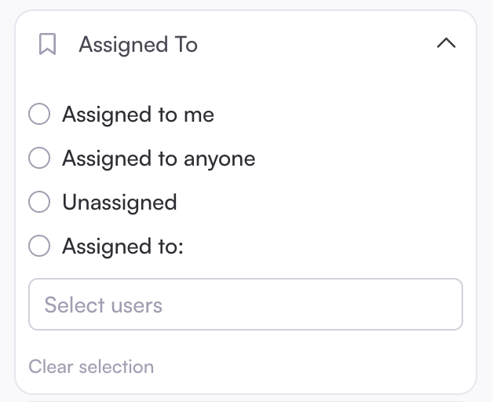This screenshot has width=493, height=402.
Task: Click into the Select users field
Action: (x=245, y=305)
